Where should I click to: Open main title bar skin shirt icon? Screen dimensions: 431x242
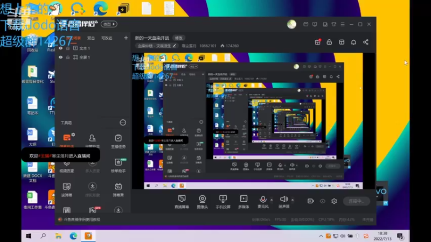click(333, 24)
